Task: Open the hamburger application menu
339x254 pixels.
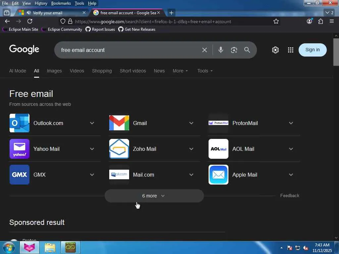Action: [x=332, y=21]
